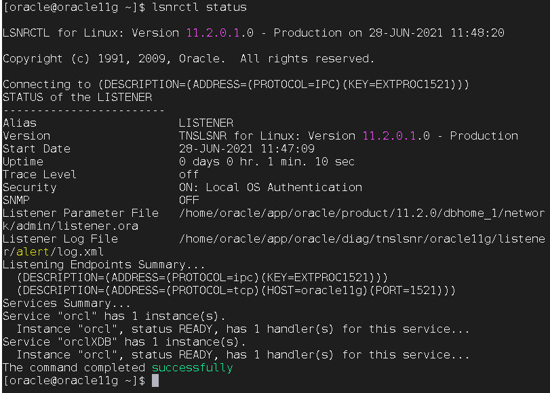Click the ipc endpoint description under Endpoints Summary
The image size is (550, 393).
point(202,277)
